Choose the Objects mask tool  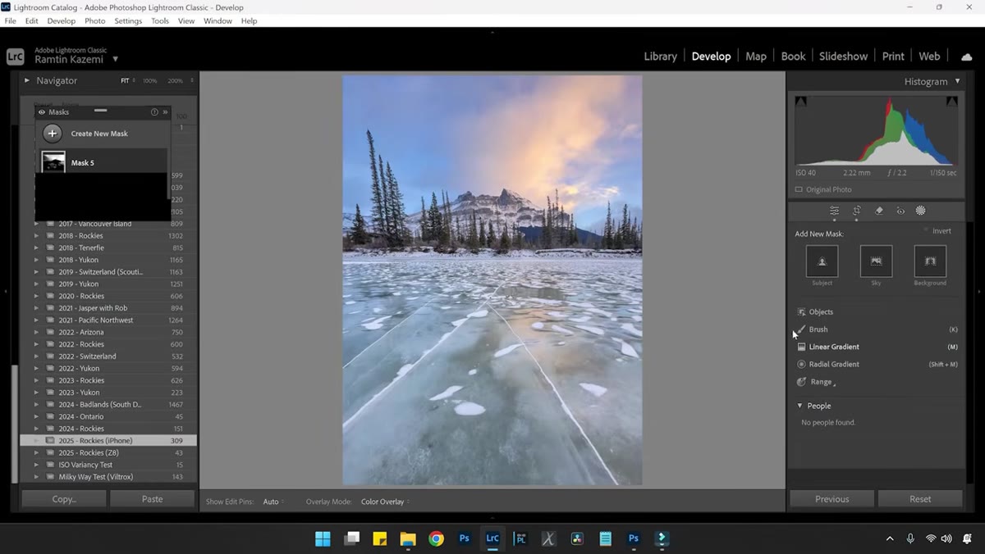[821, 312]
